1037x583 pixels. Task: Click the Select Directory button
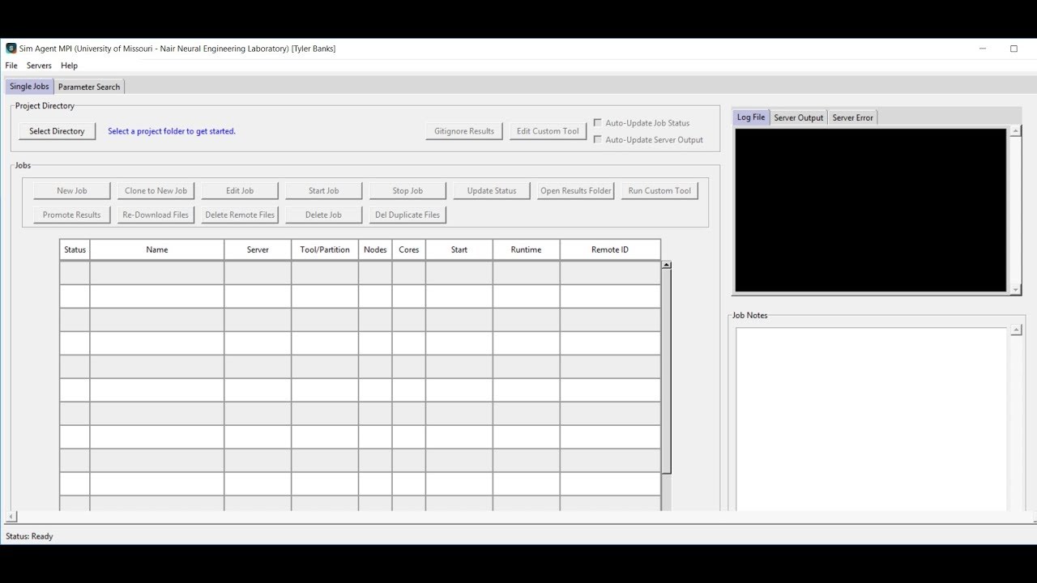click(x=57, y=131)
